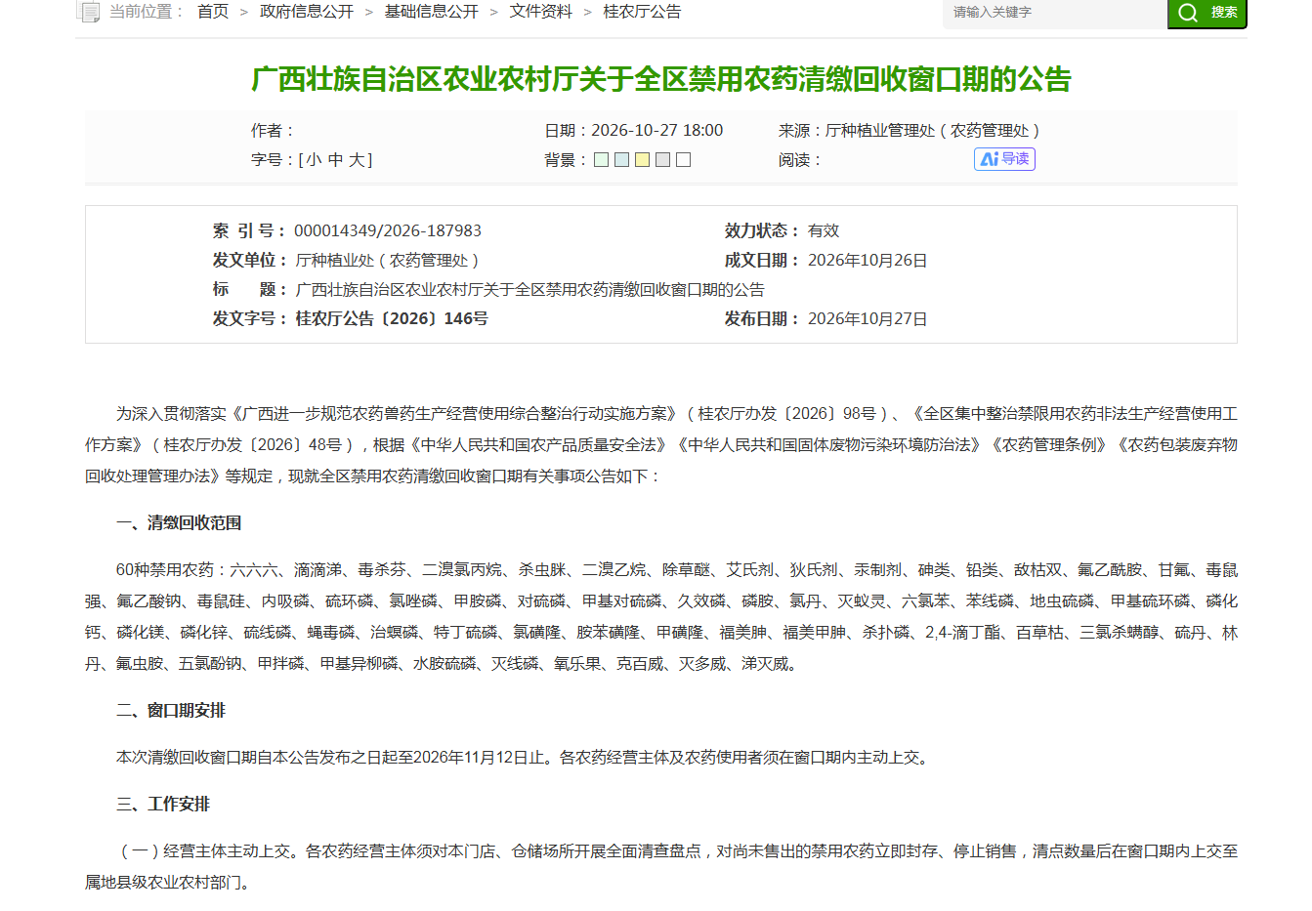Viewport: 1312px width, 911px height.
Task: Click the date 2026-10-27 18:00
Action: [657, 131]
